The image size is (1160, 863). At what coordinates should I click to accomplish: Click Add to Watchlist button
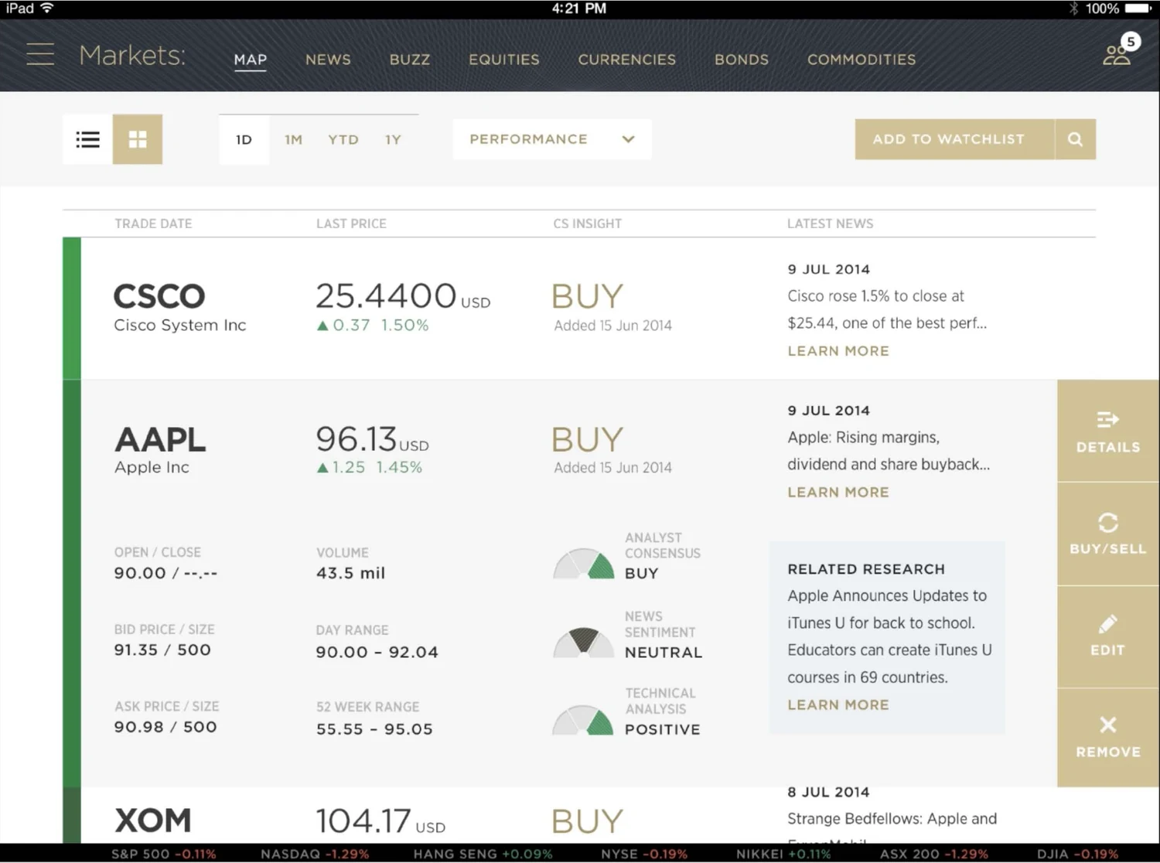(x=955, y=139)
